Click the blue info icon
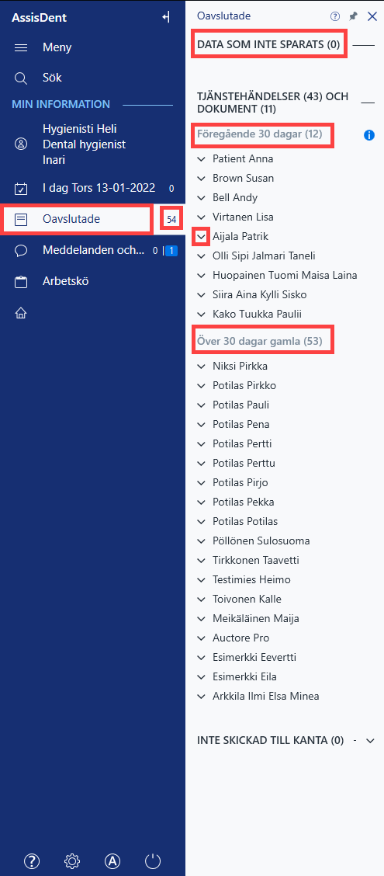 point(369,134)
